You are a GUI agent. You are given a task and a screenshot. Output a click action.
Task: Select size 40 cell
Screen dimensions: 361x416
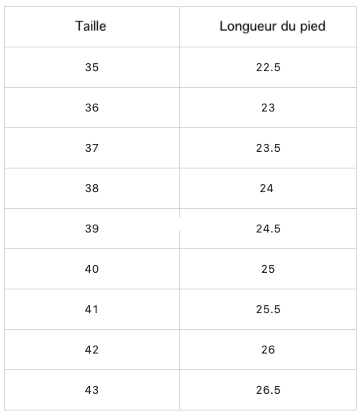click(92, 269)
